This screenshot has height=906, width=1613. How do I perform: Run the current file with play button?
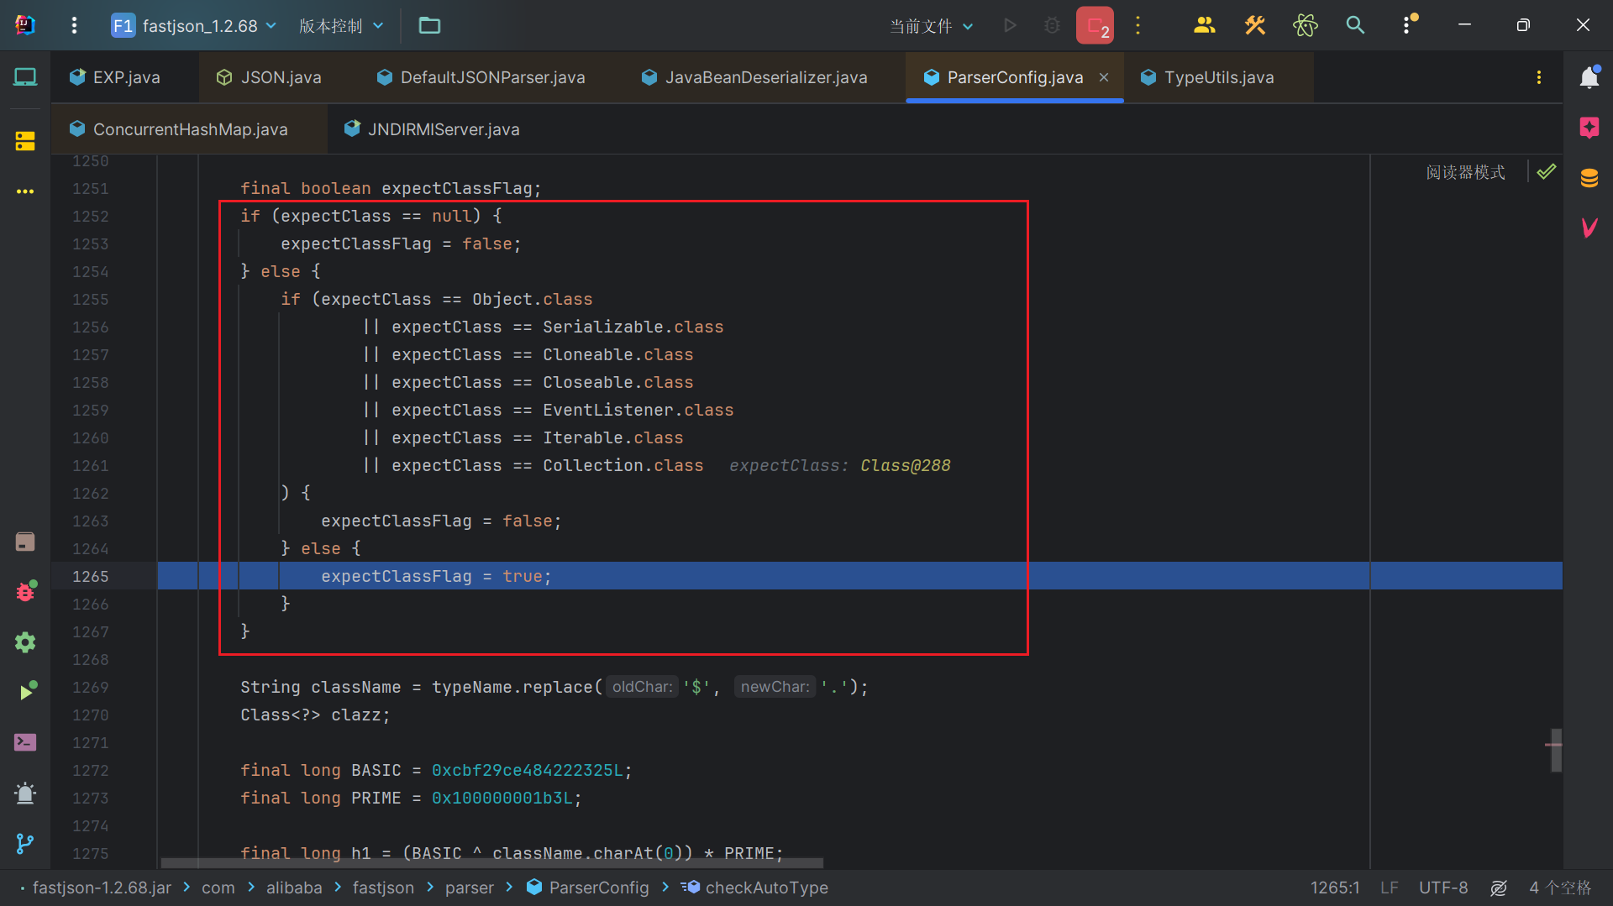point(1010,25)
